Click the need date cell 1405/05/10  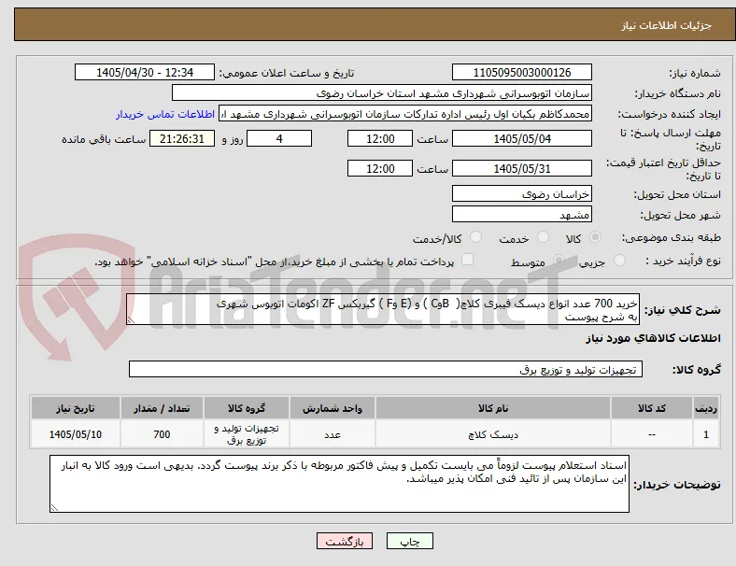tap(76, 434)
